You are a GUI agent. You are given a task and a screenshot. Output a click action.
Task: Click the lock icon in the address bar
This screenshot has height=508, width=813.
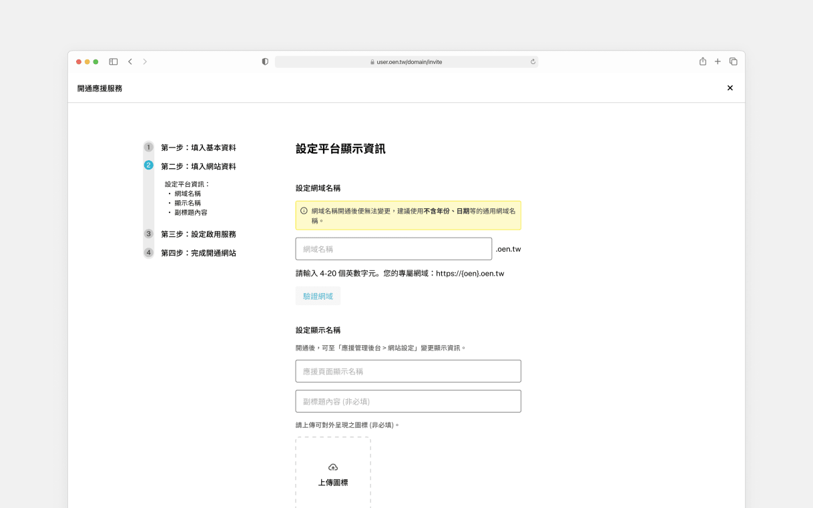coord(372,62)
